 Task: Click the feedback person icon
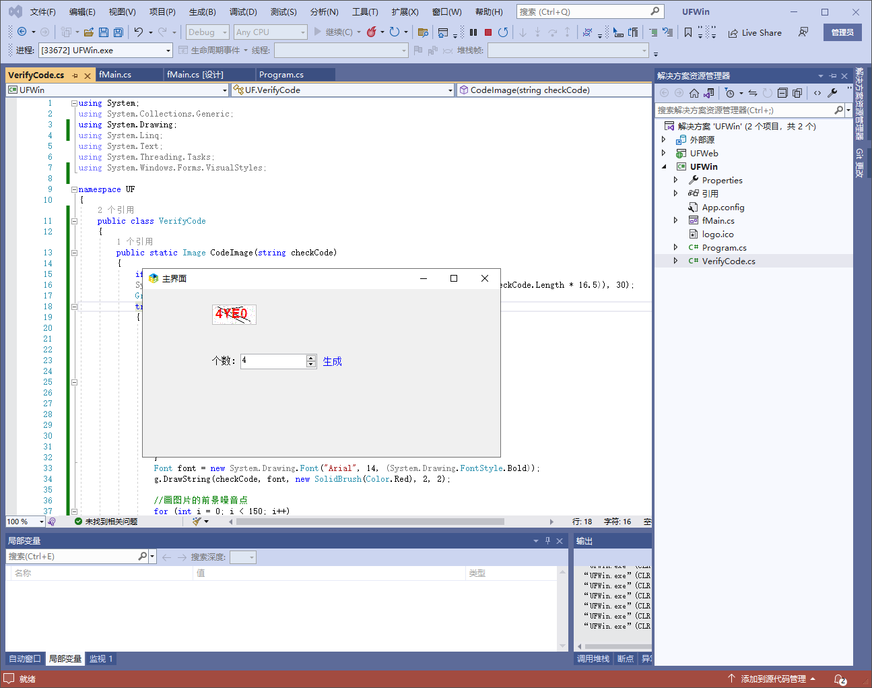coord(803,32)
